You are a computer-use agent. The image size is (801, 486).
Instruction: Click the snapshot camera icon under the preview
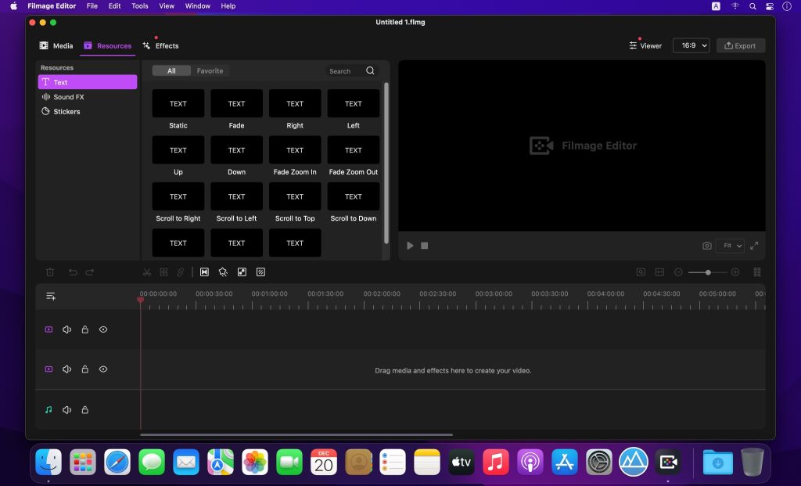[706, 245]
